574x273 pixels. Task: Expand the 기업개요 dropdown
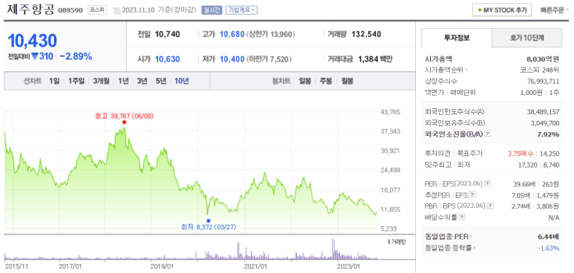pyautogui.click(x=241, y=10)
